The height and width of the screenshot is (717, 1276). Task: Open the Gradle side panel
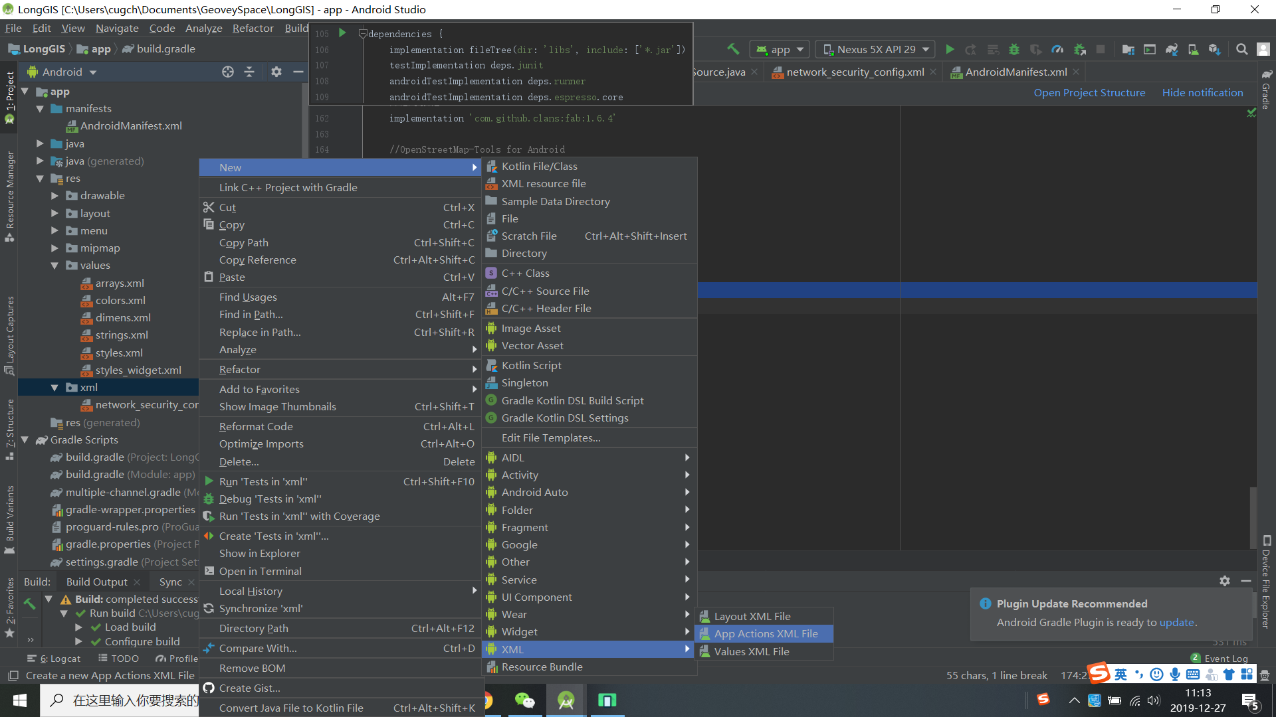click(1266, 91)
